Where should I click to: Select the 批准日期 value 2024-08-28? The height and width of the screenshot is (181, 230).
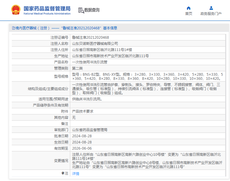point(82,136)
